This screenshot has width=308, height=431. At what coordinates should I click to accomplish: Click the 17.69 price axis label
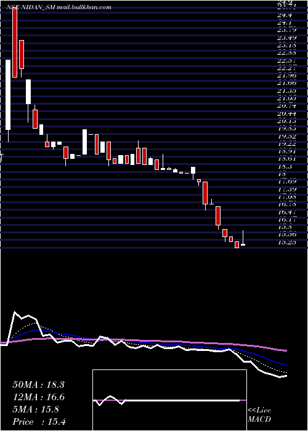click(287, 182)
